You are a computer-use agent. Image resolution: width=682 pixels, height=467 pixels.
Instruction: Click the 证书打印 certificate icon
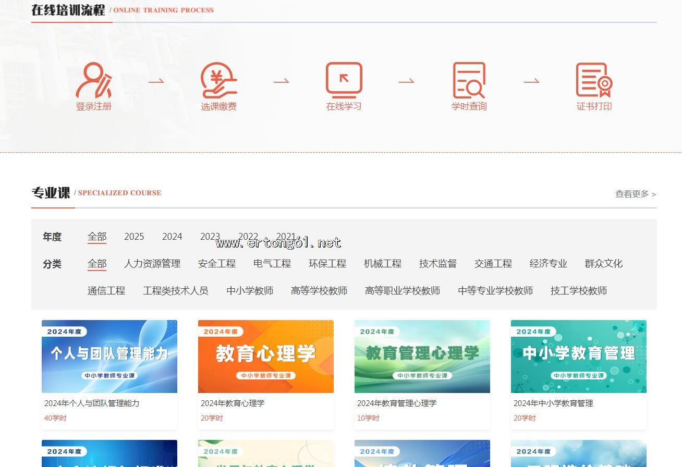tap(594, 80)
